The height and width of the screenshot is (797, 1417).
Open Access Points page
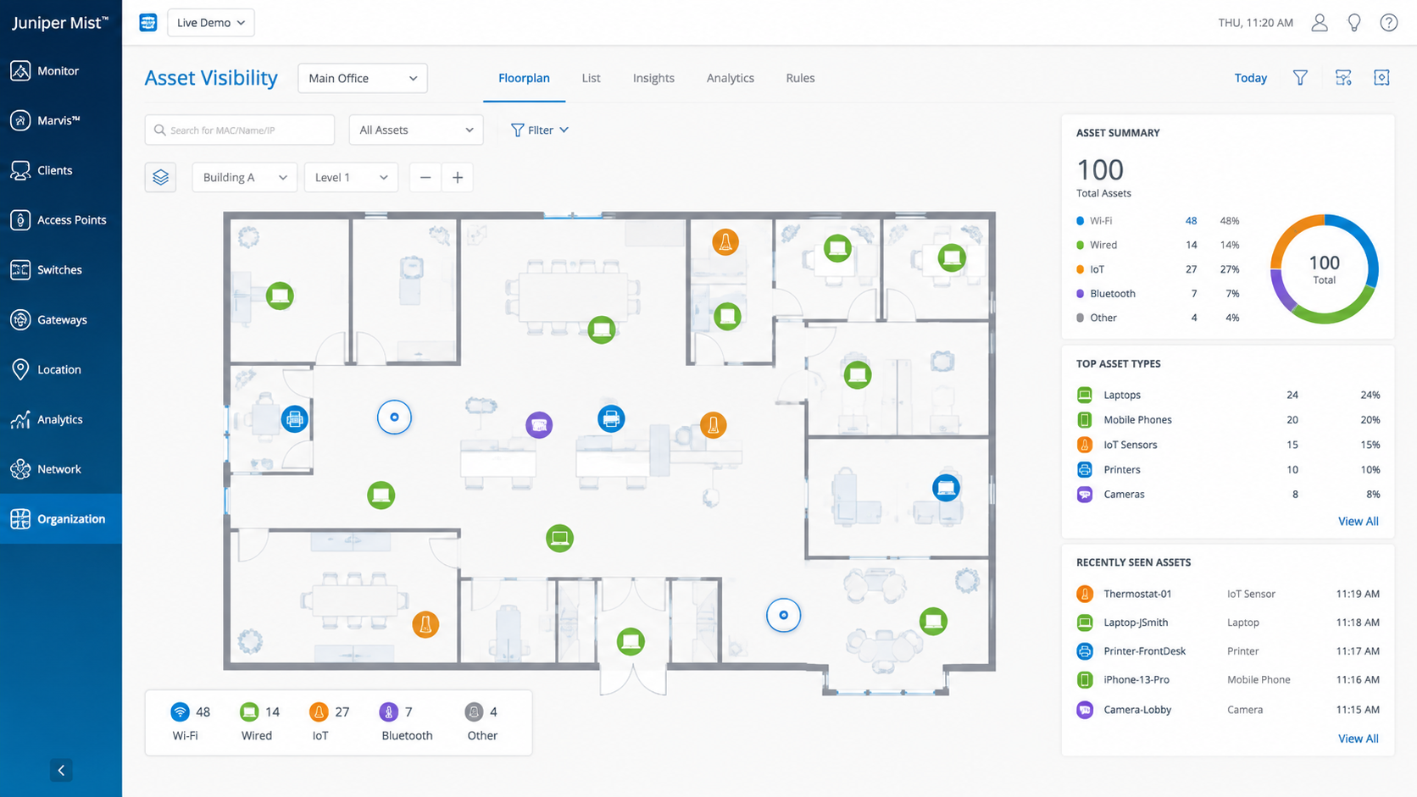point(61,220)
